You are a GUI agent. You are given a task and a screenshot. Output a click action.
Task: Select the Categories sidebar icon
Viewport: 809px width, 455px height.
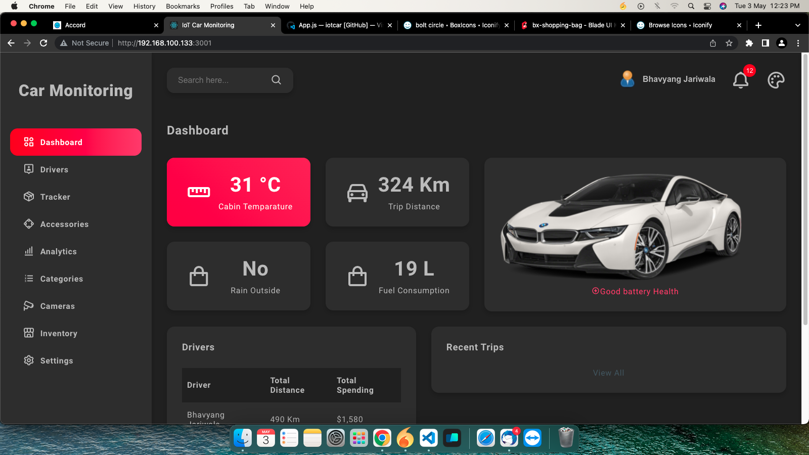[x=29, y=279]
